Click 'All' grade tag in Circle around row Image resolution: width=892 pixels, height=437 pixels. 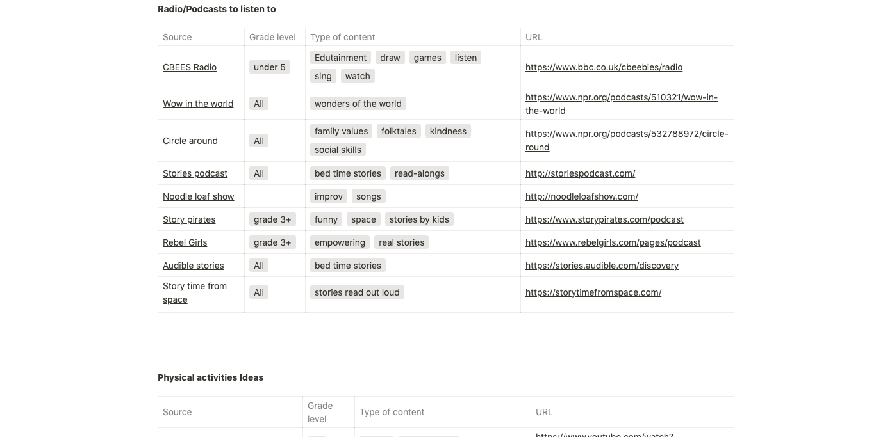click(x=259, y=141)
